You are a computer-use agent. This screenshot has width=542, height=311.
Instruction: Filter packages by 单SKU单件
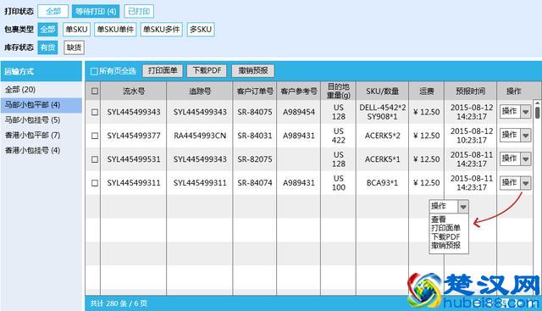(115, 30)
